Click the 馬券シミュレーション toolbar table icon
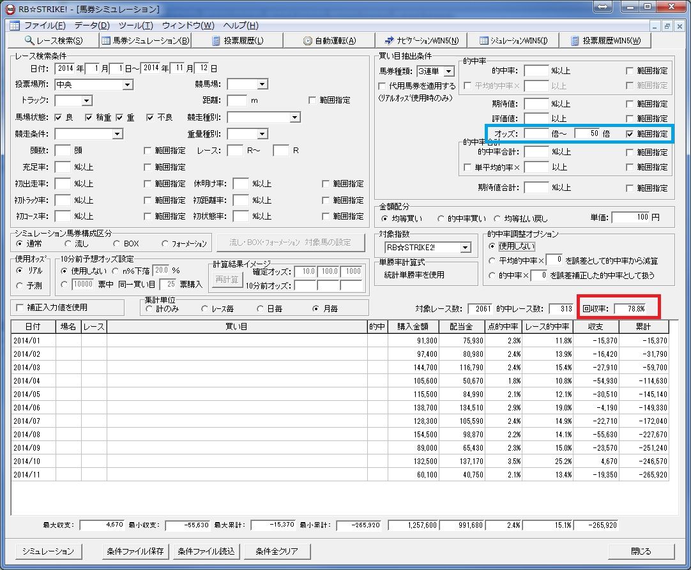 106,40
